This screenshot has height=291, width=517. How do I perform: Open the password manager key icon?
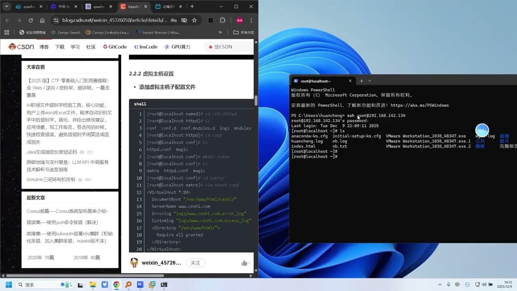pyautogui.click(x=173, y=20)
